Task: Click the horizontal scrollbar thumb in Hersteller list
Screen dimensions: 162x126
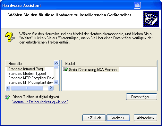Action: [27, 88]
